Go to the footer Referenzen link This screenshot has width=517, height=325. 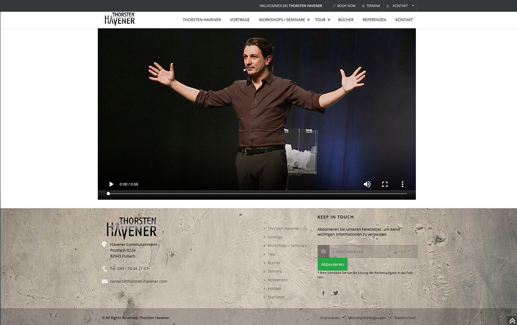277,280
